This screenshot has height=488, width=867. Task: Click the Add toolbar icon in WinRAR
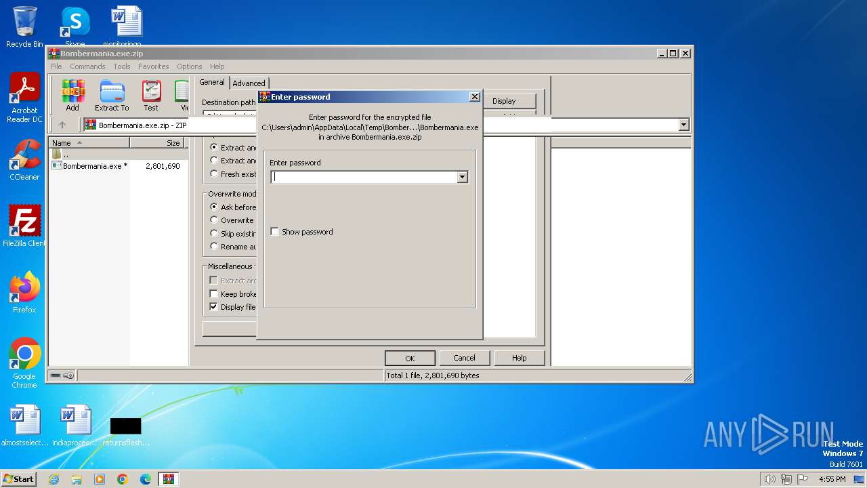click(x=72, y=96)
